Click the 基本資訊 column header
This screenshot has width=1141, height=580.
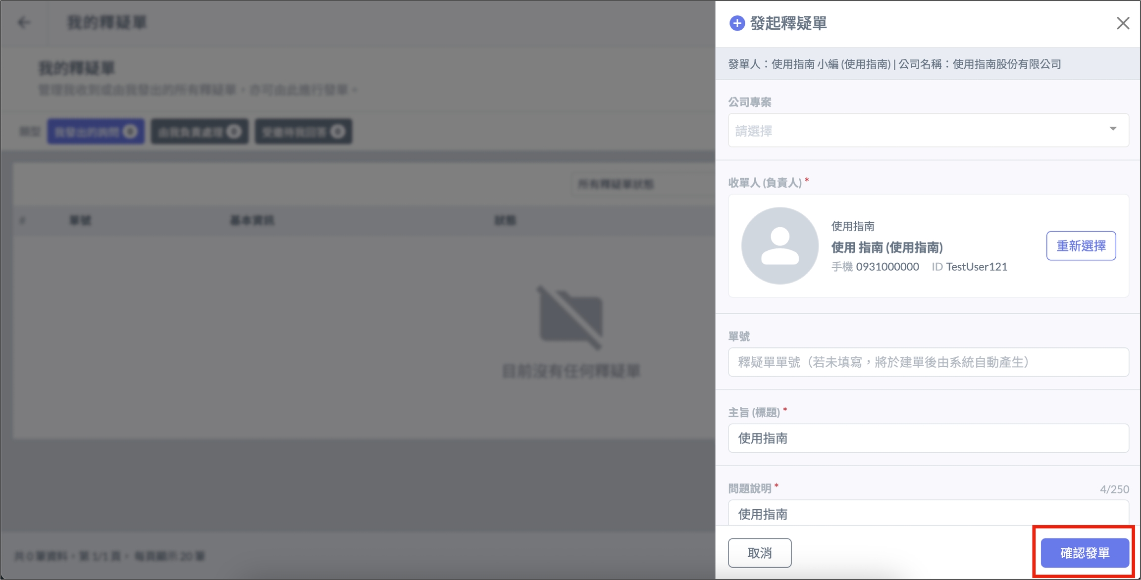tap(252, 221)
